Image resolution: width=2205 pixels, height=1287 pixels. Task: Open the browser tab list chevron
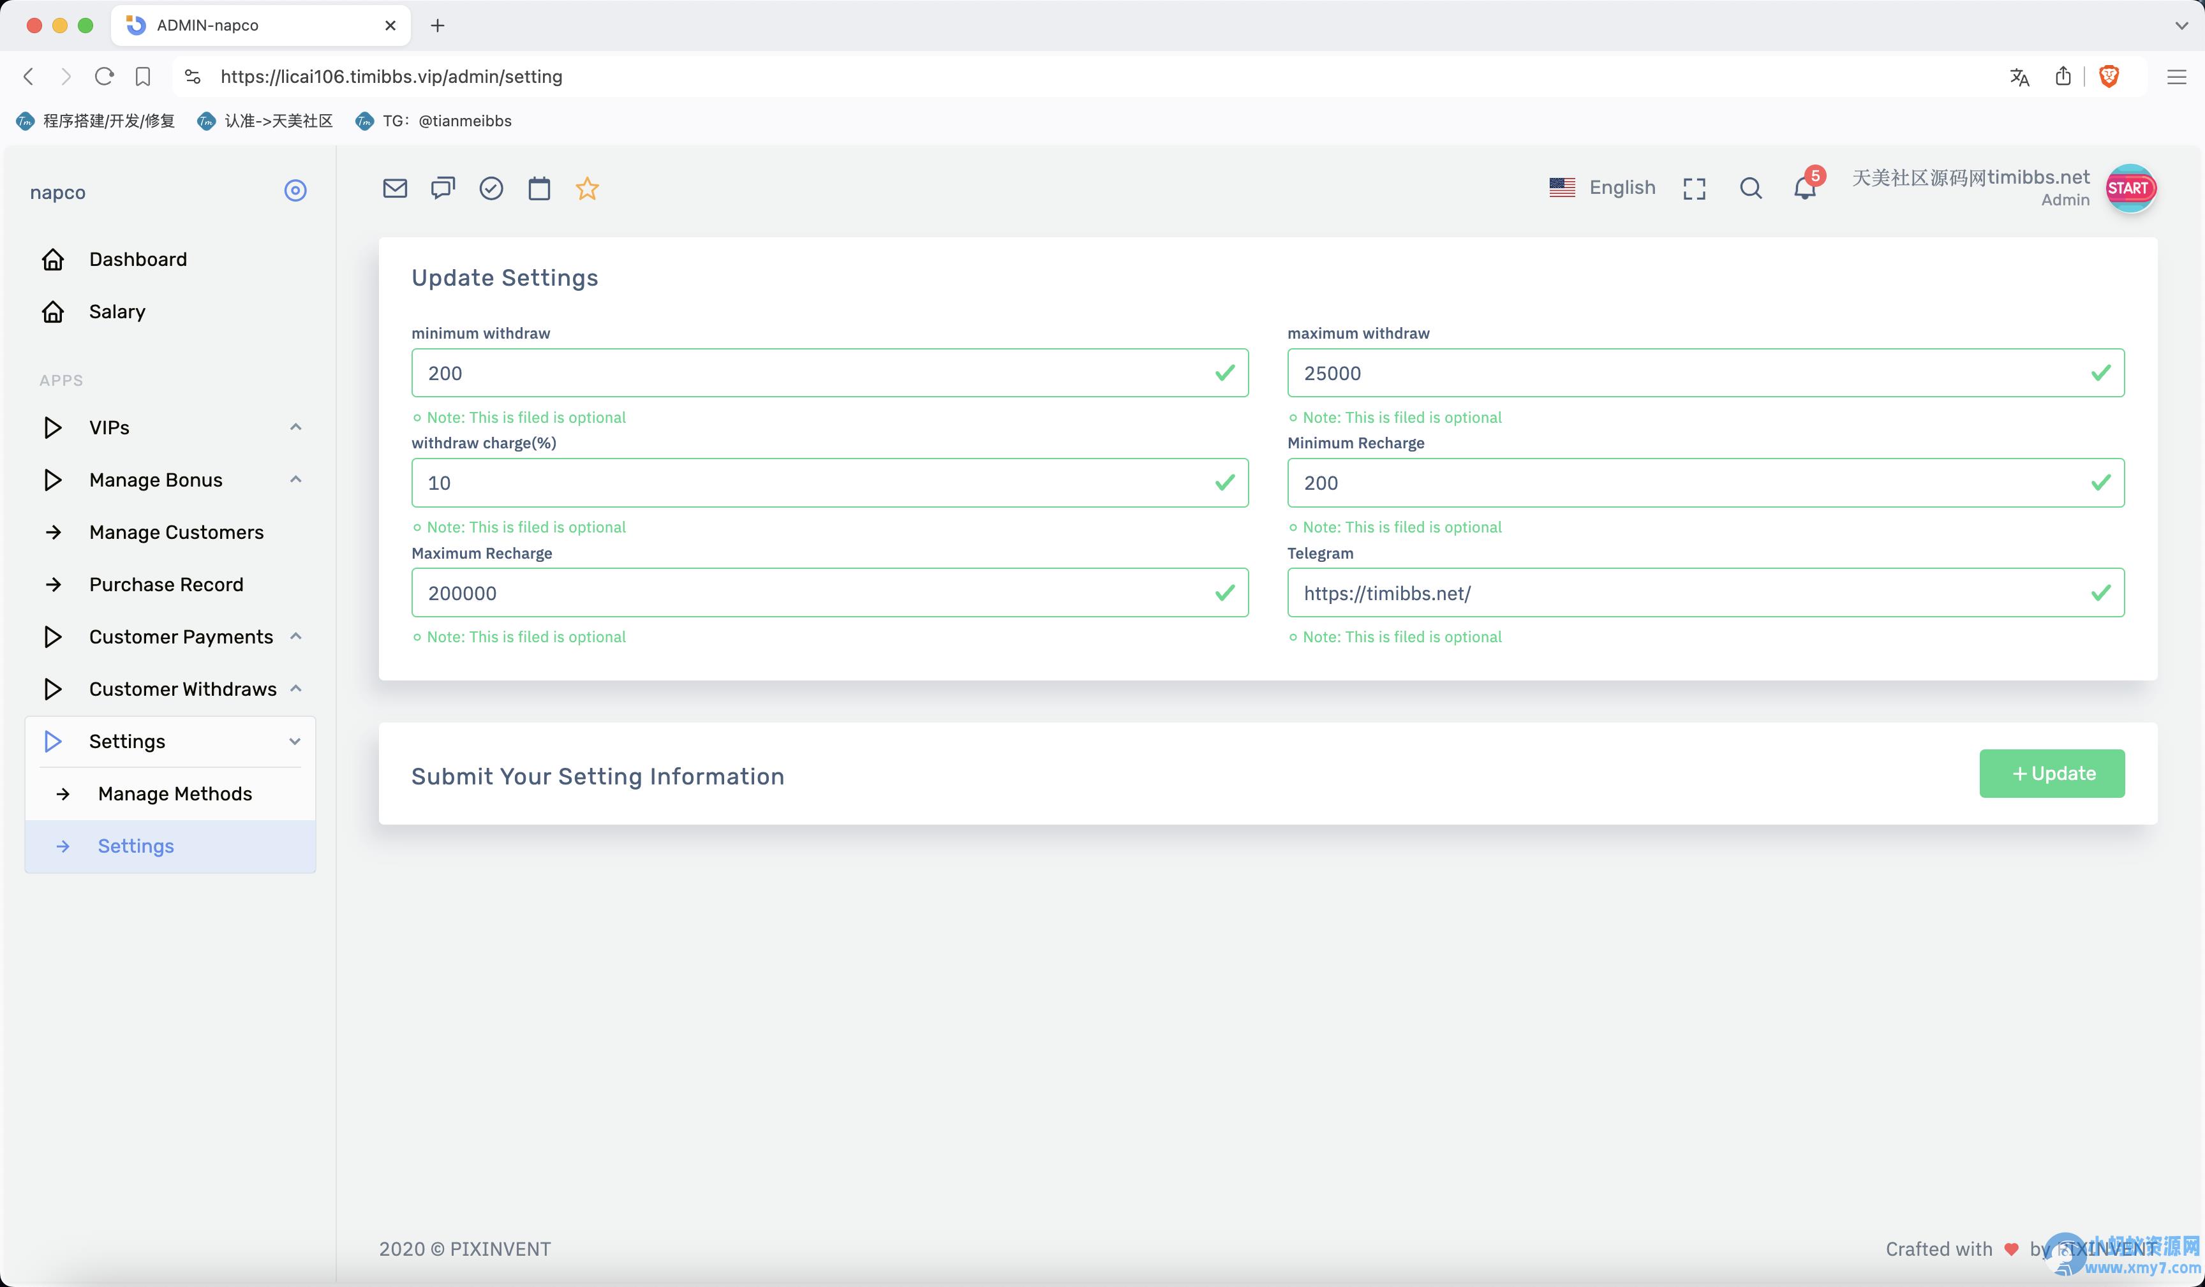coord(2181,26)
